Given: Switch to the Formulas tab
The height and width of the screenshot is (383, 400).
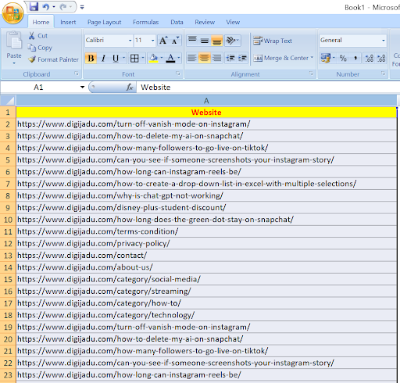Looking at the screenshot, I should click(145, 22).
